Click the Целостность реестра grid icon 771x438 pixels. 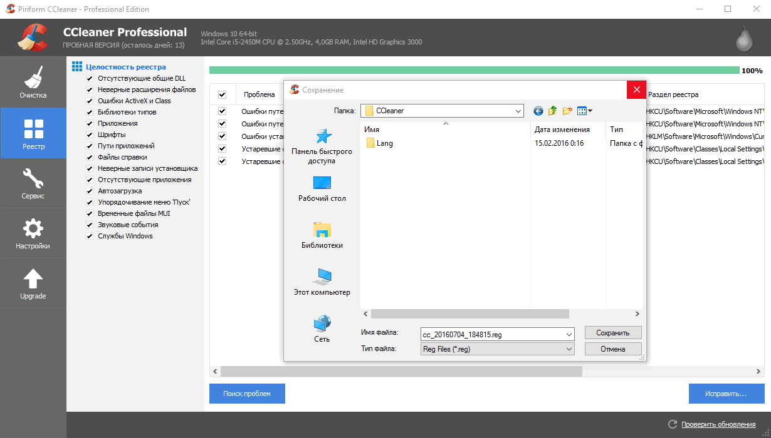pos(77,66)
